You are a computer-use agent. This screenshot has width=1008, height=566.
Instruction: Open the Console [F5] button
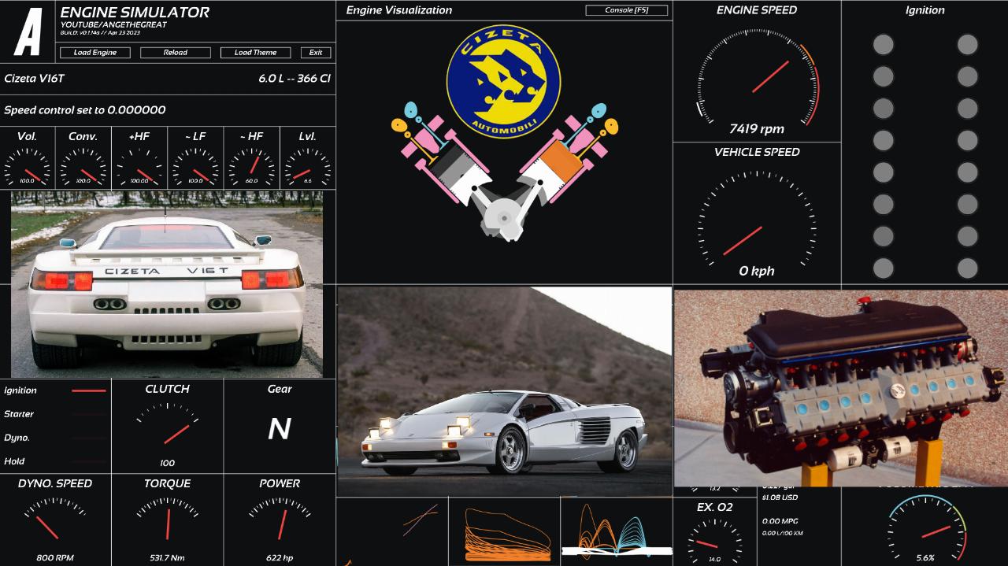pyautogui.click(x=627, y=10)
